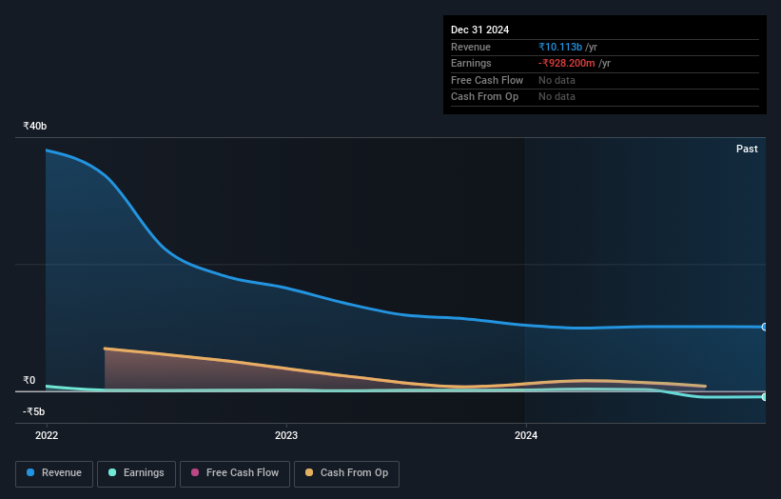Image resolution: width=781 pixels, height=499 pixels.
Task: Toggle the Earnings legend button
Action: pos(136,473)
